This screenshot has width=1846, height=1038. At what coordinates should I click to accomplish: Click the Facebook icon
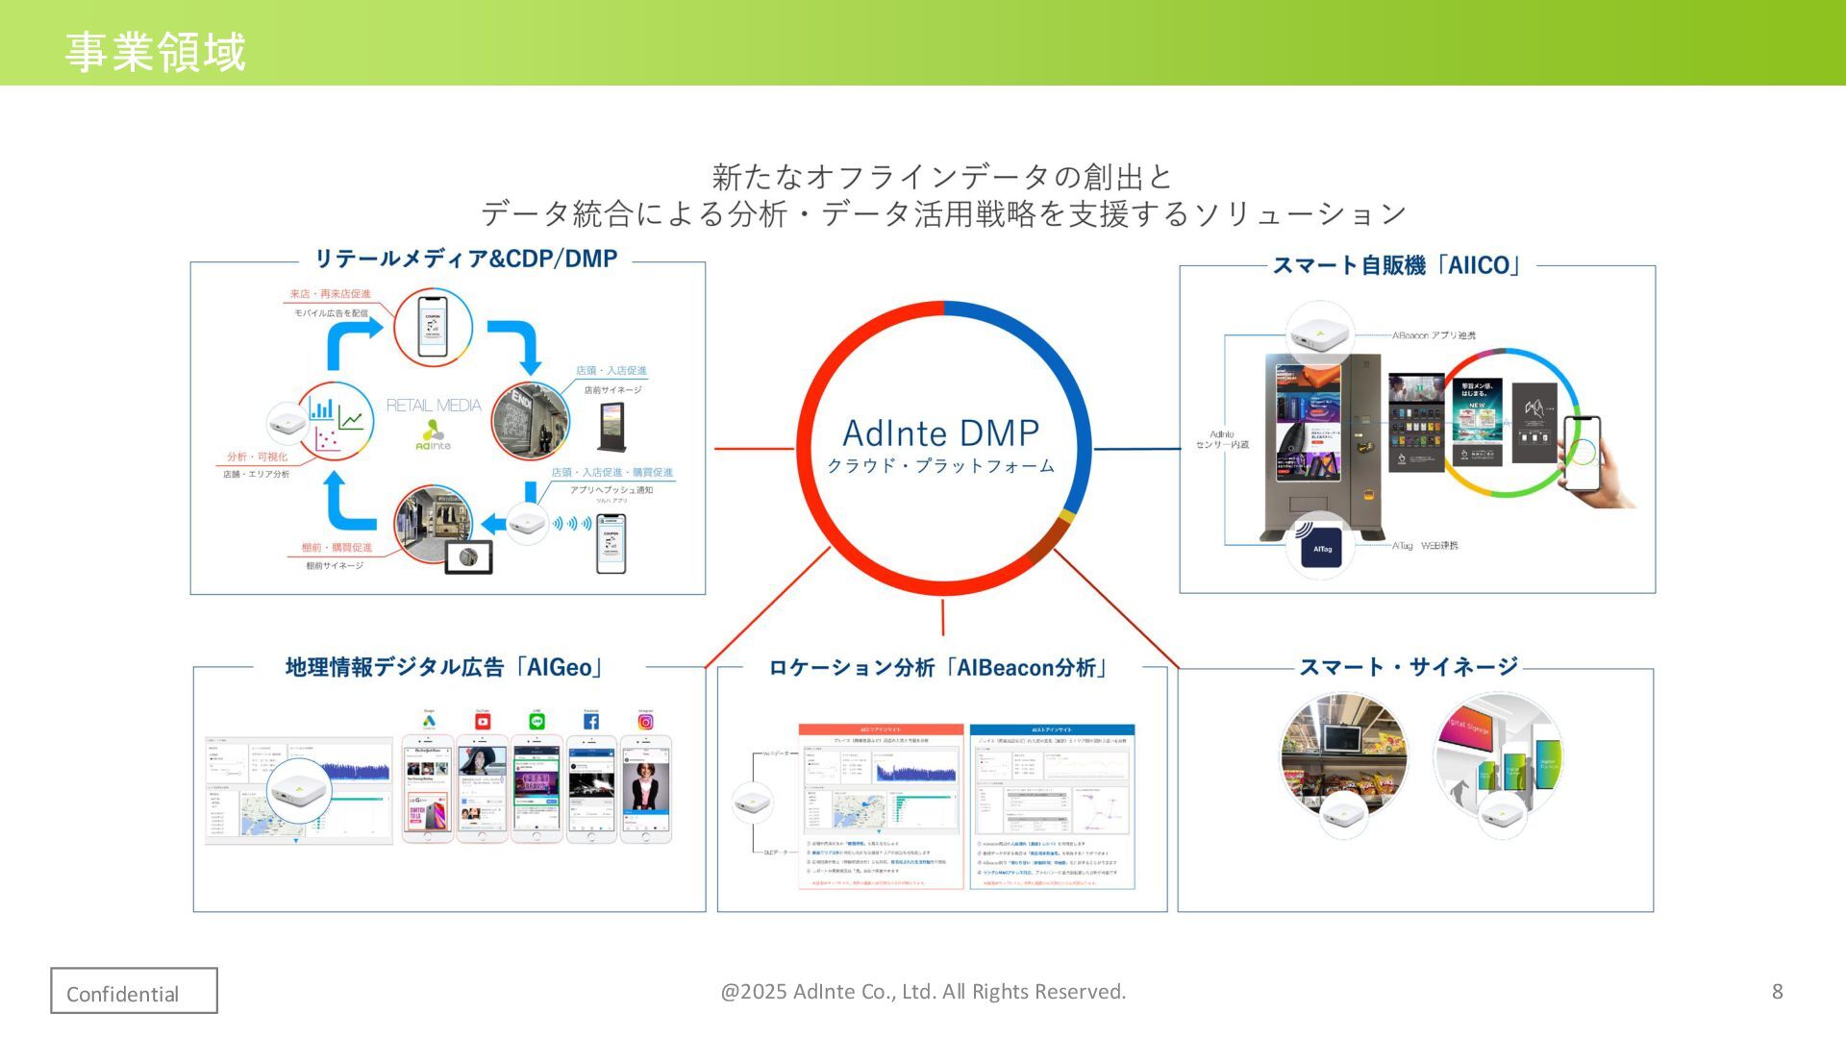(x=591, y=721)
